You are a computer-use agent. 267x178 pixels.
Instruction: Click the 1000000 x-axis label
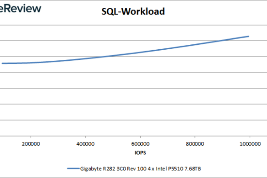(x=250, y=144)
